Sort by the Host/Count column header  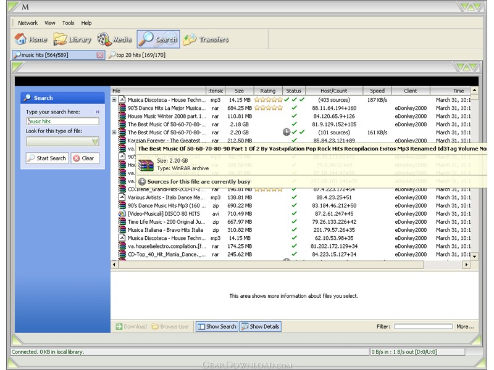point(334,91)
